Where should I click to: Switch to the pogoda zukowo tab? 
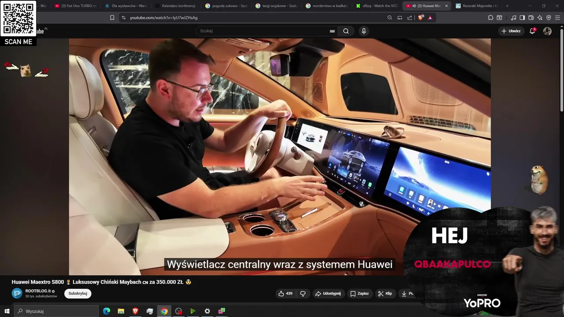coord(226,6)
